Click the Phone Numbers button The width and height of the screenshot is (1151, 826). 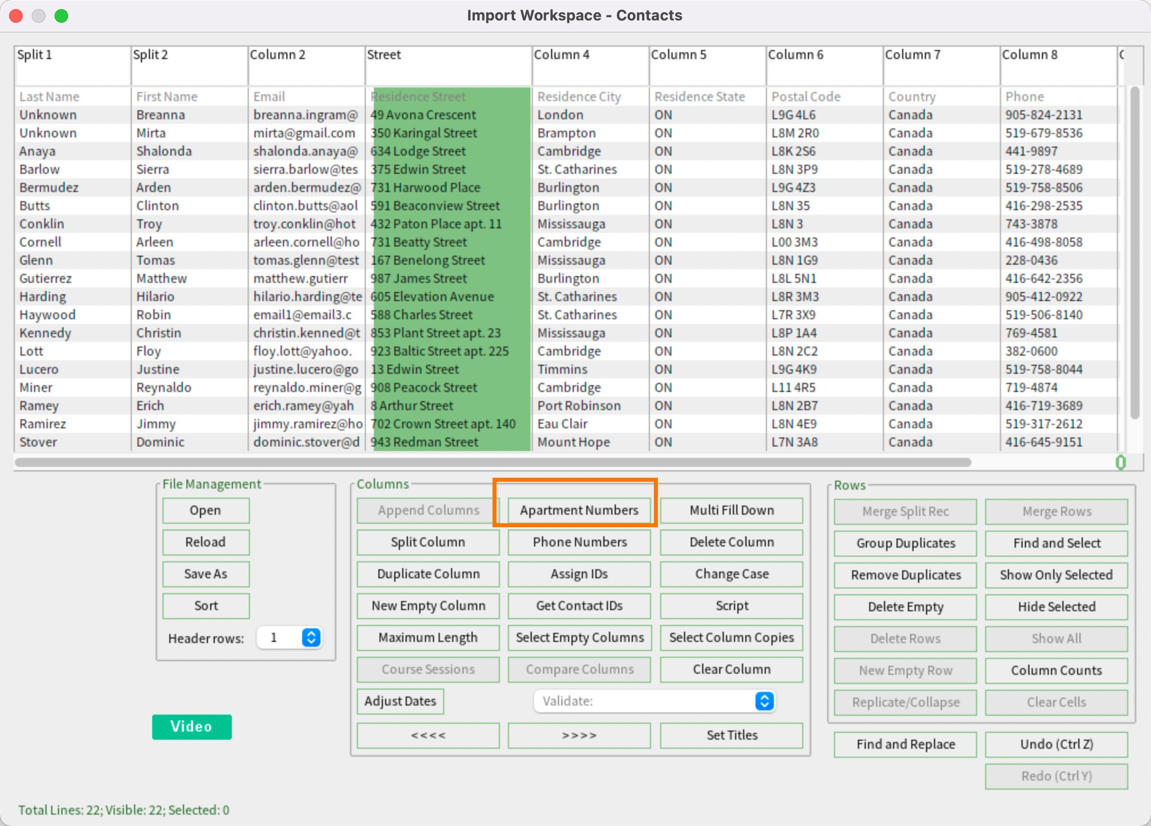click(579, 542)
